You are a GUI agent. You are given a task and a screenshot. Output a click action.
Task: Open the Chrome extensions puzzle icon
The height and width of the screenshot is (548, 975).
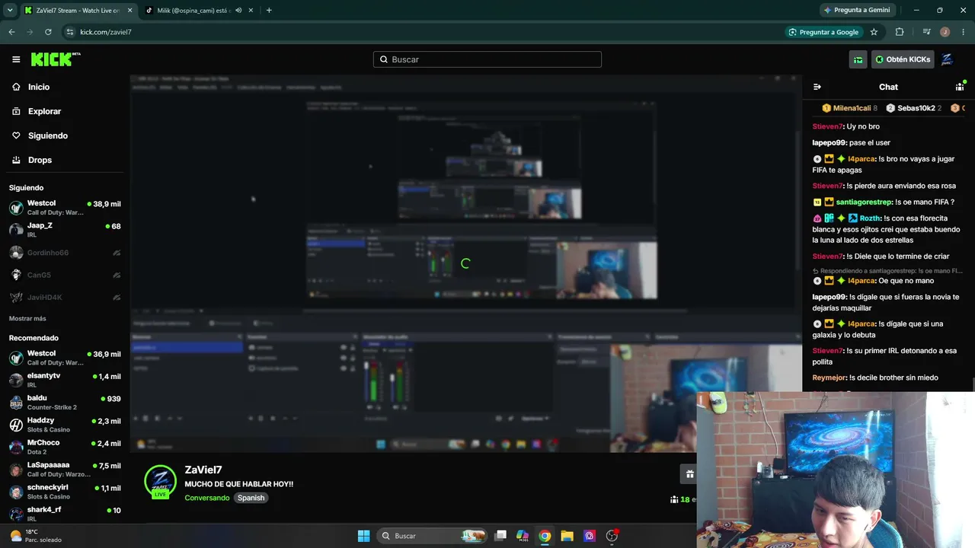point(900,32)
